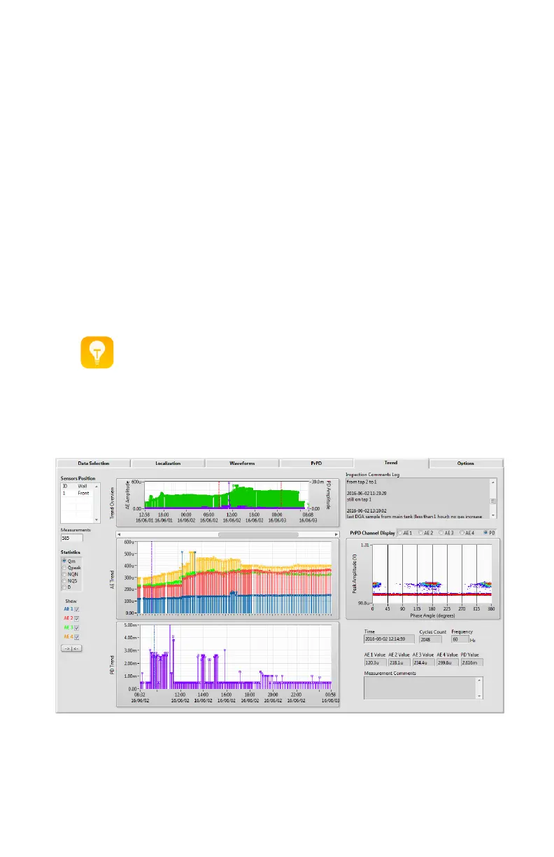Click the trend scrollbar left arrow
This screenshot has height=857, width=554.
point(119,534)
